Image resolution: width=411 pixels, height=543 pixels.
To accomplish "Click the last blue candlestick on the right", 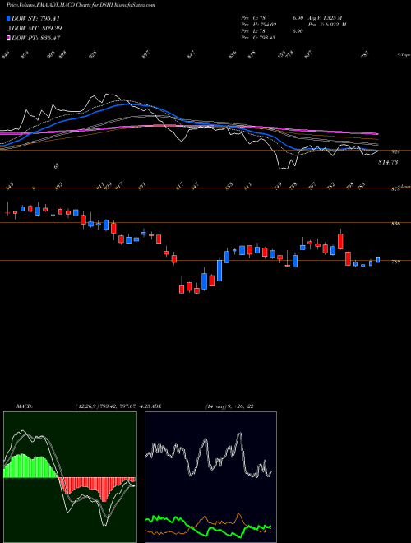I will [x=378, y=260].
